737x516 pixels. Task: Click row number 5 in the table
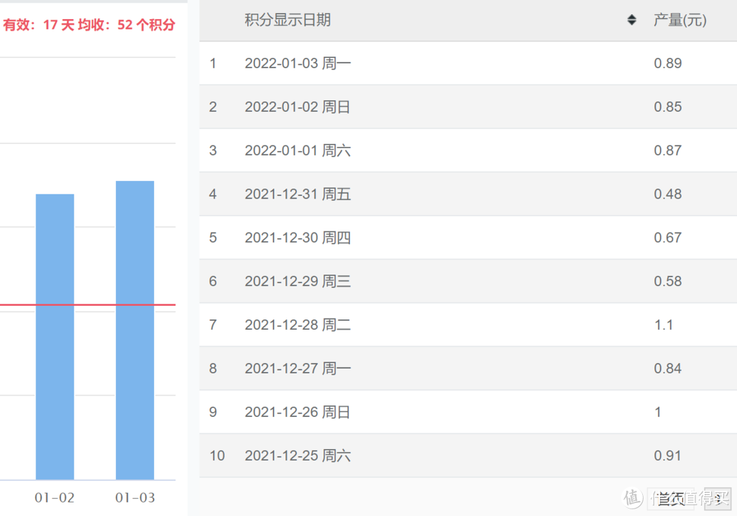[x=212, y=238]
